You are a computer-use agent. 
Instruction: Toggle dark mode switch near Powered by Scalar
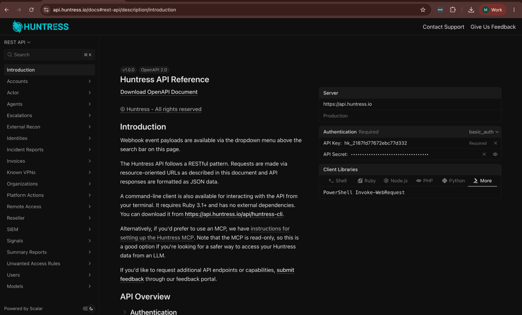click(x=89, y=308)
